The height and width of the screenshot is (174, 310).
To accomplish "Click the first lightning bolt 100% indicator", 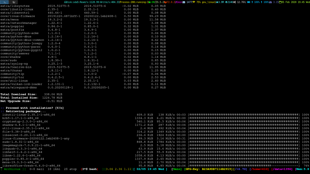I will [x=252, y=2].
